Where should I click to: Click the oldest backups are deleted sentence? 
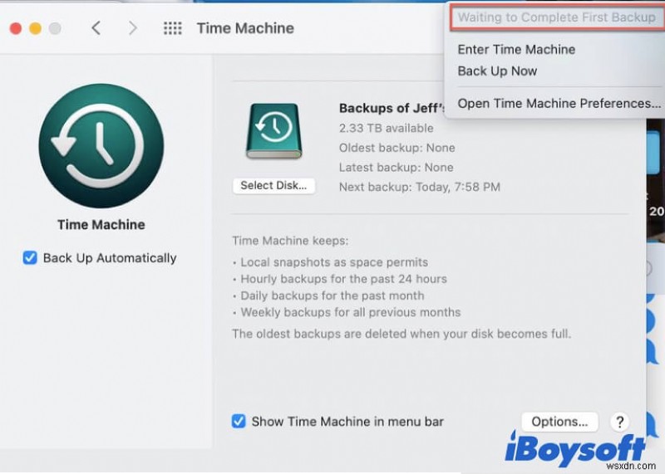pos(401,334)
